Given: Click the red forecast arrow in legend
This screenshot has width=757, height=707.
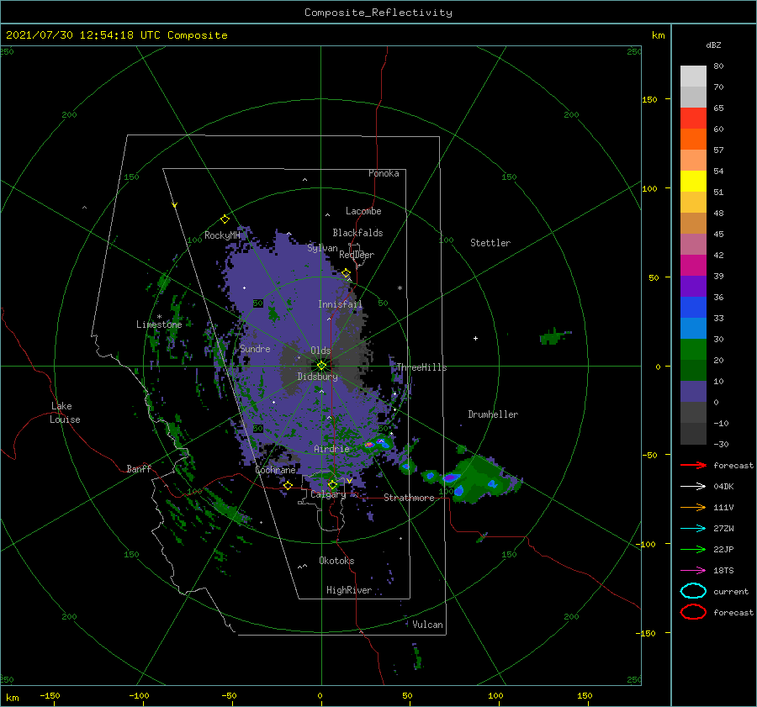Looking at the screenshot, I should coord(693,465).
